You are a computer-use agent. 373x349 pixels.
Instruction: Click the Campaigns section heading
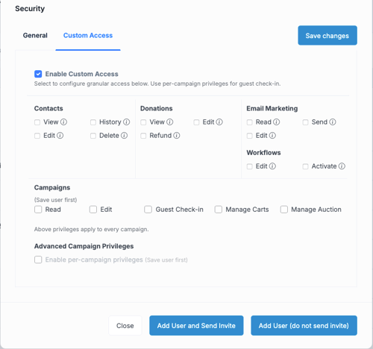52,188
